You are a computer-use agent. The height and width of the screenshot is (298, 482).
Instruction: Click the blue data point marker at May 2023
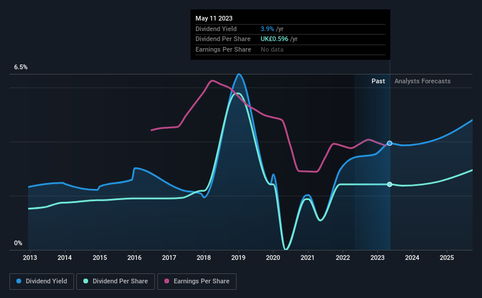click(389, 143)
